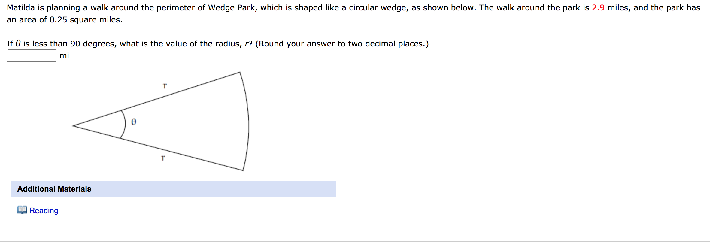The height and width of the screenshot is (249, 710).
Task: Click the mi unit label
Action: pyautogui.click(x=64, y=56)
